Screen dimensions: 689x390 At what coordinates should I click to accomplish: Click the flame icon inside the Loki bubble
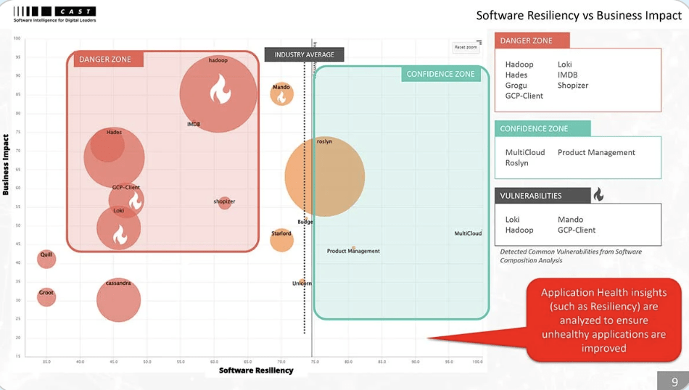click(120, 234)
